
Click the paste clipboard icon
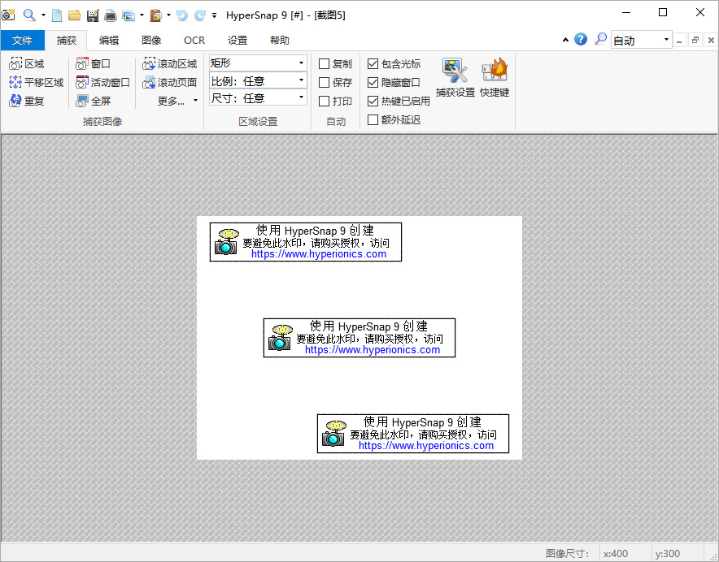156,15
